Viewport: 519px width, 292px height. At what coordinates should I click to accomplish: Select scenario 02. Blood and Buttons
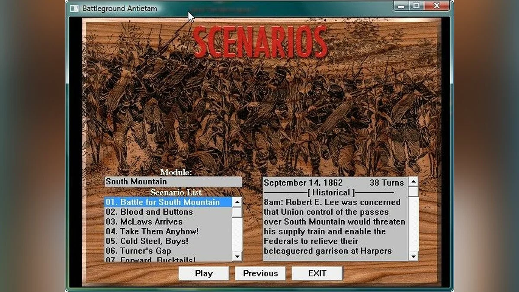coord(168,212)
